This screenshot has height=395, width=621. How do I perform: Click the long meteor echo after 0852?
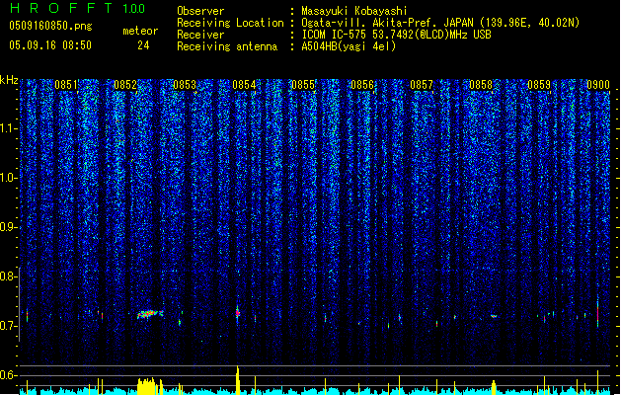(150, 314)
